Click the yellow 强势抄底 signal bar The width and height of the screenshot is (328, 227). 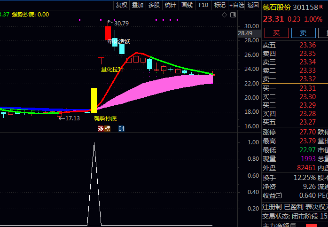[x=94, y=100]
